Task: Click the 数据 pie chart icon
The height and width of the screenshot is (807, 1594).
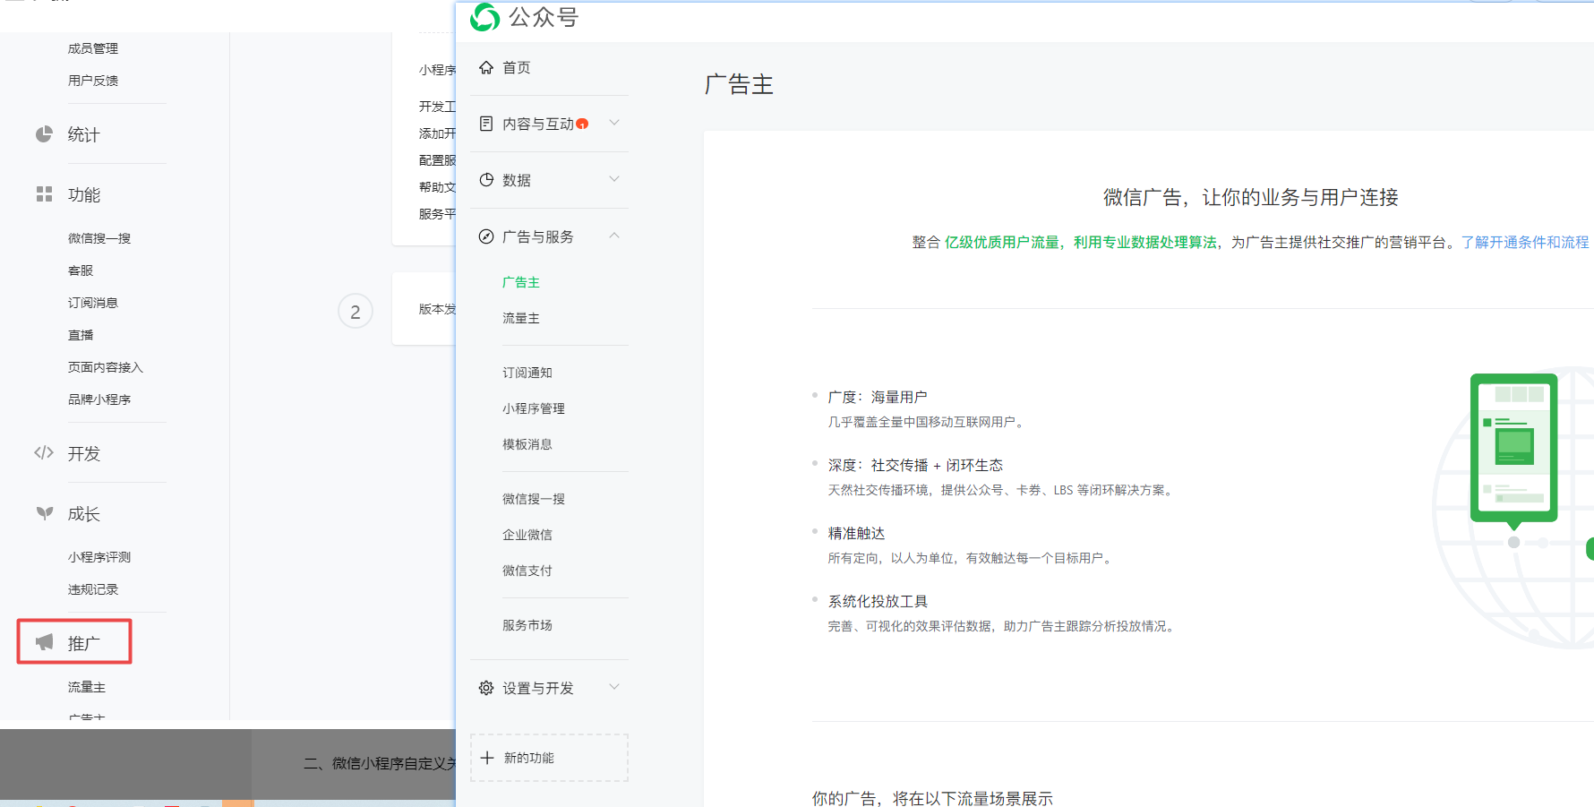Action: coord(486,180)
